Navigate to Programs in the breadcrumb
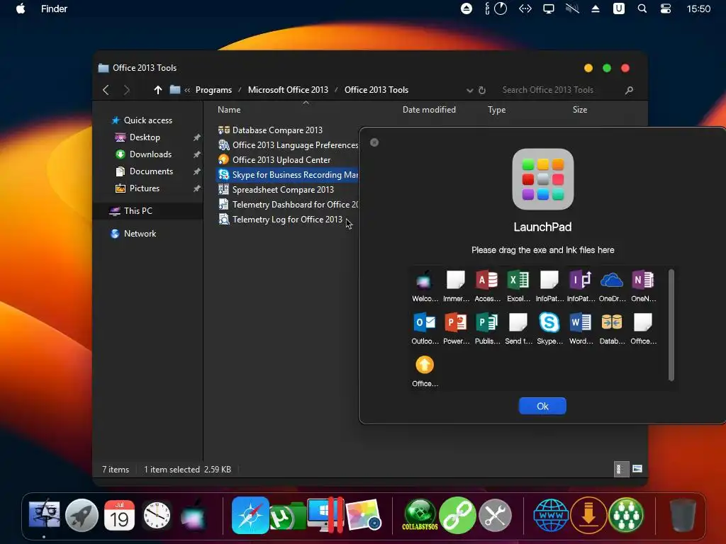 (x=213, y=90)
